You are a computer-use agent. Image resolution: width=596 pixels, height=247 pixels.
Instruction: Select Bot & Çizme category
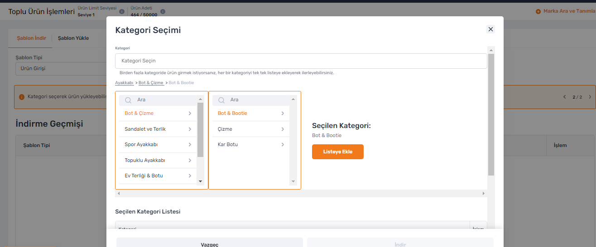[x=158, y=114]
